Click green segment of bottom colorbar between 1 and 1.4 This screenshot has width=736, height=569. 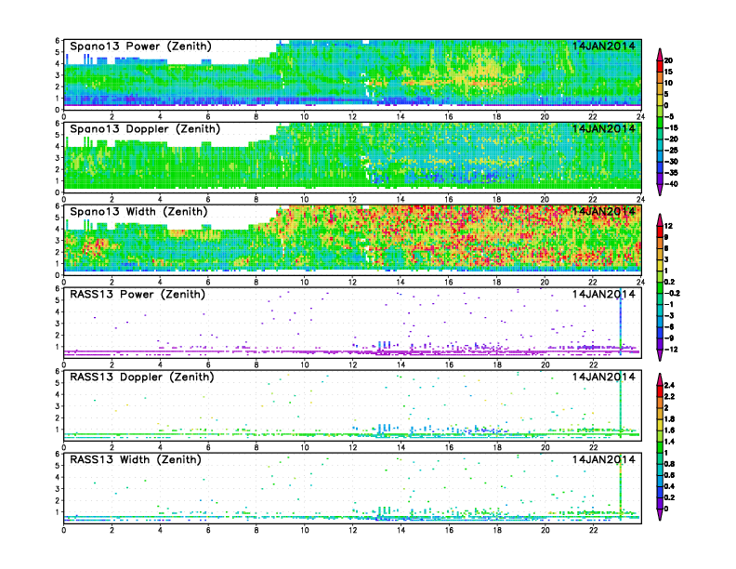coord(660,447)
